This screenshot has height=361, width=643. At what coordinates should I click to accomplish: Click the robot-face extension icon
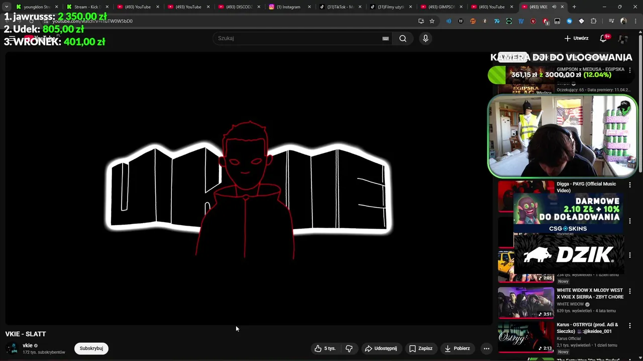pos(557,21)
